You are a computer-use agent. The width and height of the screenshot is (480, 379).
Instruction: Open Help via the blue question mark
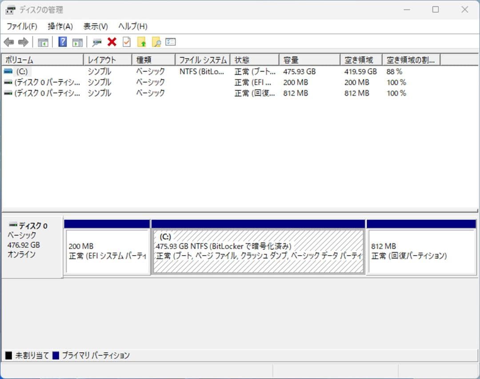point(63,42)
